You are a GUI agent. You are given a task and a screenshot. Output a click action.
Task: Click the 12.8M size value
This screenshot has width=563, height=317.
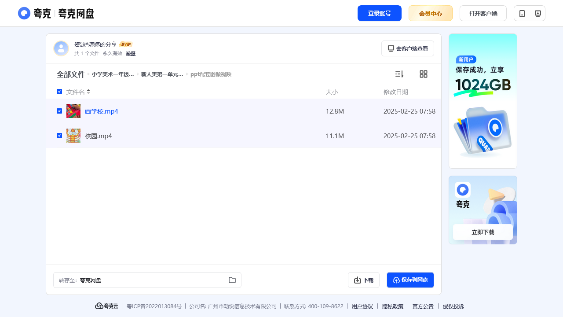(x=335, y=111)
